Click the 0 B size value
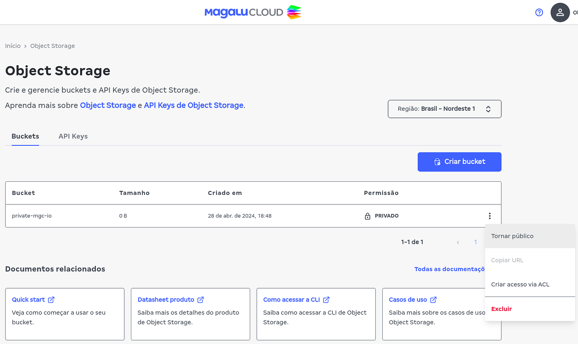The width and height of the screenshot is (578, 344). 123,216
